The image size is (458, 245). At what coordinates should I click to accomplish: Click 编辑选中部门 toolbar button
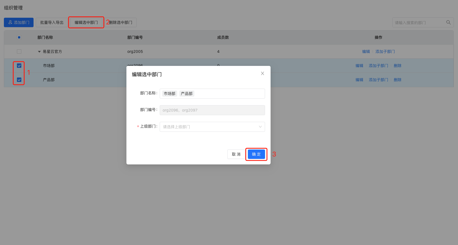click(x=86, y=22)
